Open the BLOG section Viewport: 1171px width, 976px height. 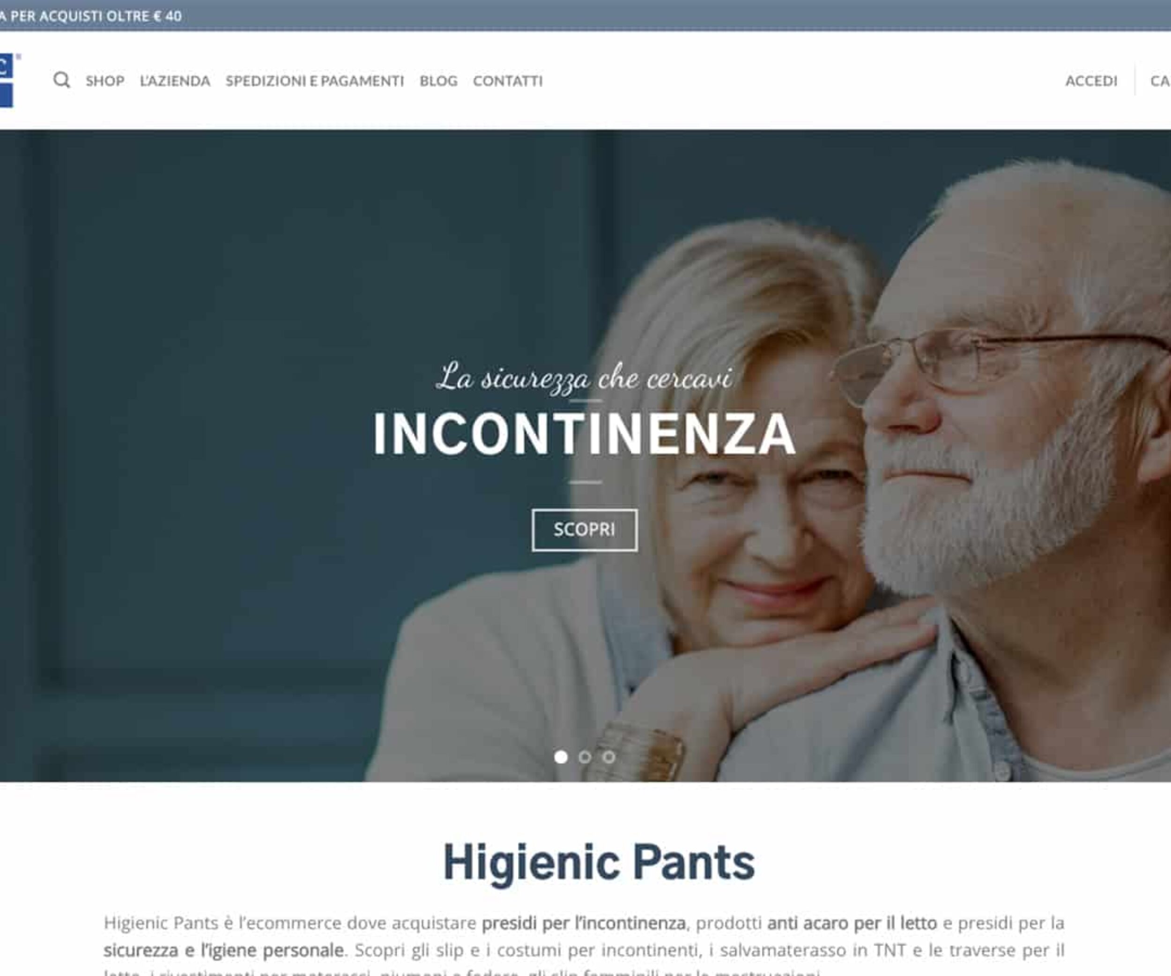[438, 82]
